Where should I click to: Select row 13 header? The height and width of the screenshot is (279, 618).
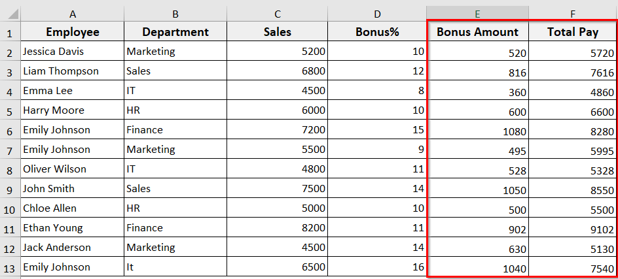click(x=10, y=267)
